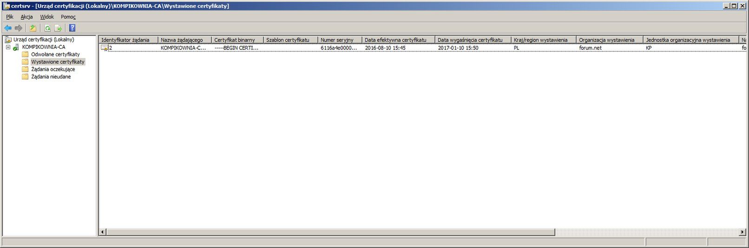Go back with the blue arrow
The width and height of the screenshot is (749, 248).
(8, 28)
